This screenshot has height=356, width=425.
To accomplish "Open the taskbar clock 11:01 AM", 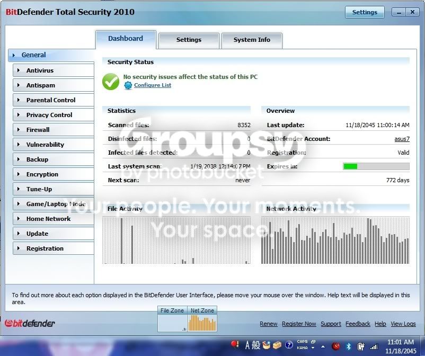I will (x=401, y=342).
